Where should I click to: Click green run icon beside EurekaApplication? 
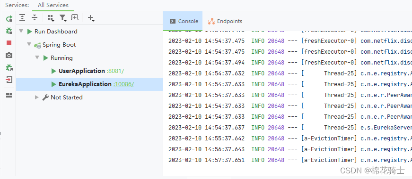[x=54, y=84]
